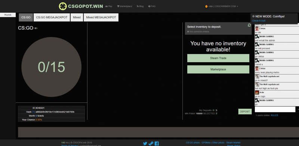The width and height of the screenshot is (299, 146).
Task: Click MAMA GAMING avatar above 'i send u'
Action: coord(257,60)
